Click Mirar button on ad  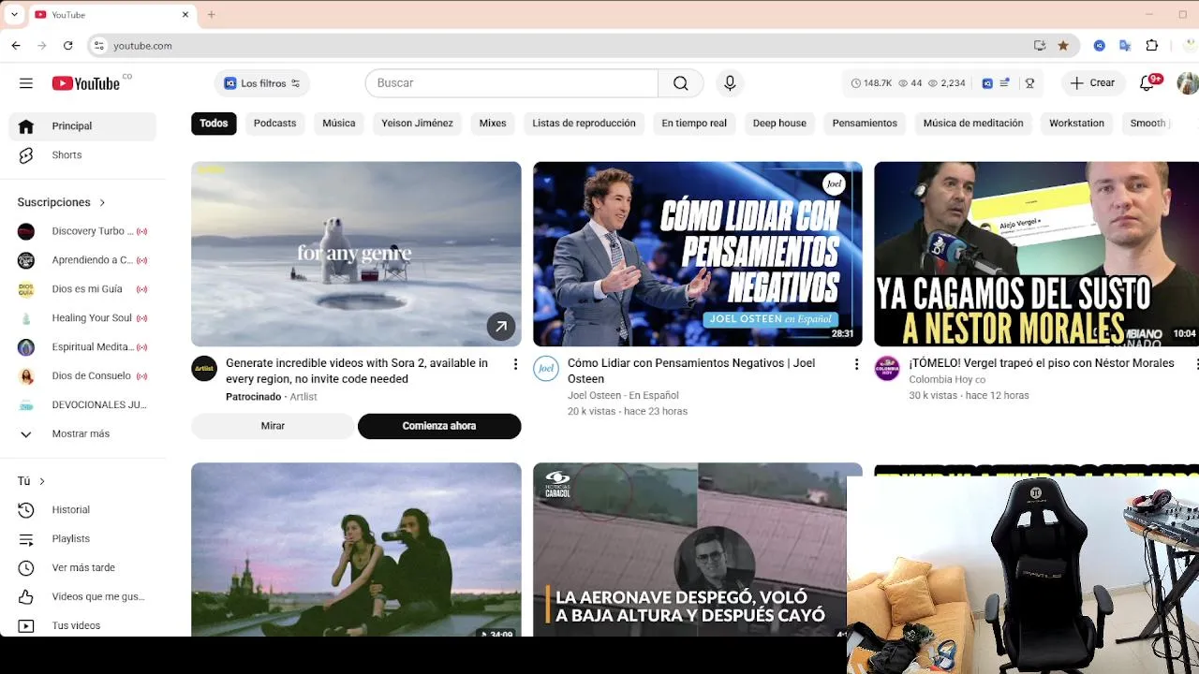273,426
